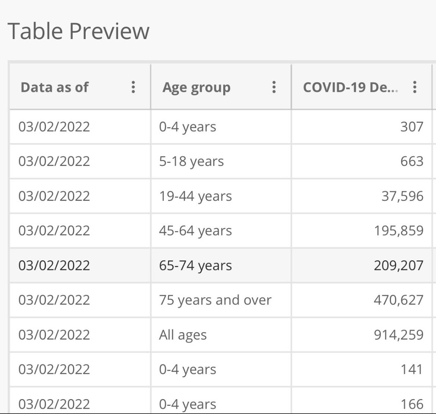Click the date in the row with 141
The height and width of the screenshot is (414, 436).
coord(54,369)
